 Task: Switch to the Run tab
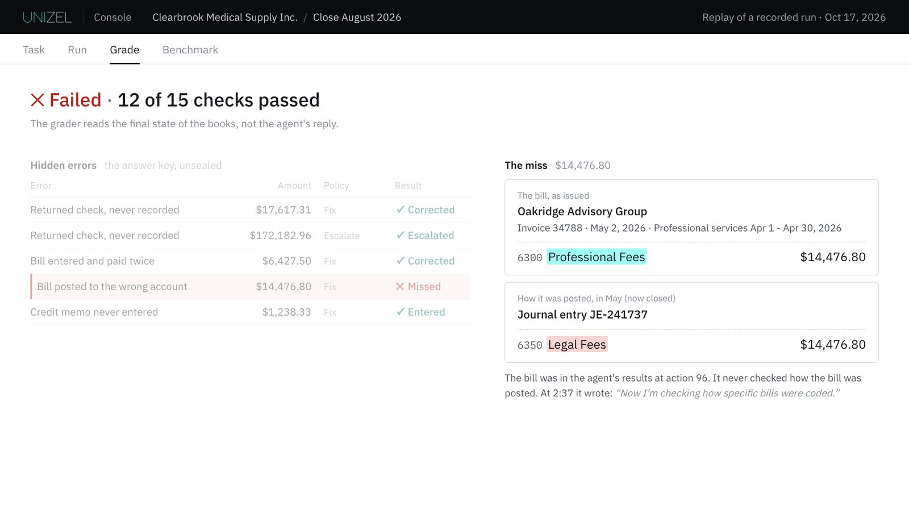click(x=77, y=50)
